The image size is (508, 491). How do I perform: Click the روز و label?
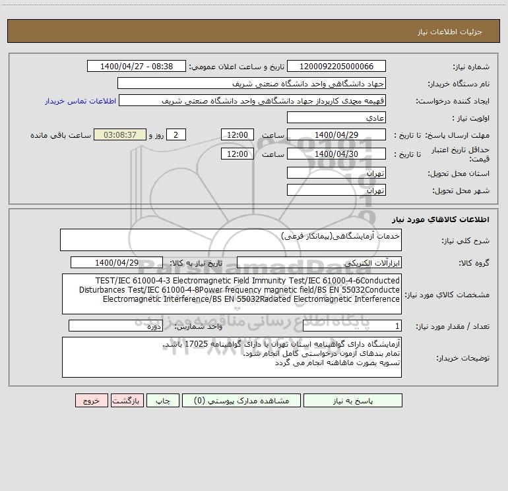click(x=156, y=135)
